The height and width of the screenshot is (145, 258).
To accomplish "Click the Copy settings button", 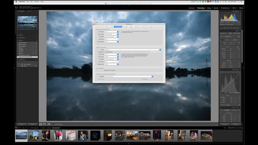I will click(22, 124).
